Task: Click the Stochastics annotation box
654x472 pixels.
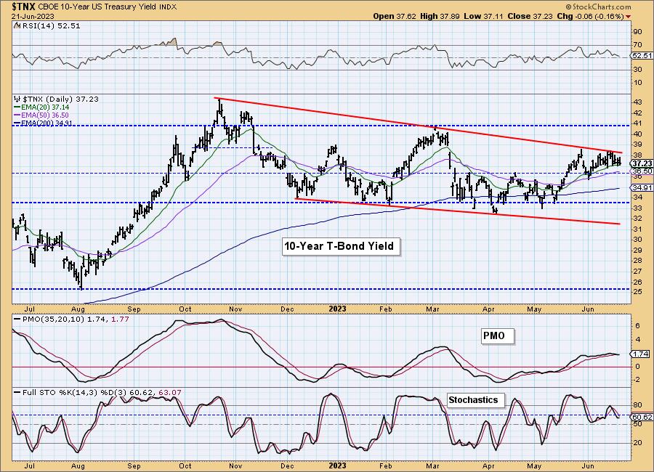Action: (x=475, y=400)
